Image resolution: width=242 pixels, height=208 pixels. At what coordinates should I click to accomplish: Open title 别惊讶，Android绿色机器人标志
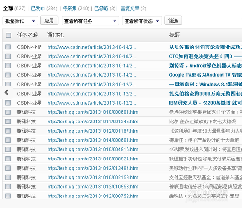(205, 66)
